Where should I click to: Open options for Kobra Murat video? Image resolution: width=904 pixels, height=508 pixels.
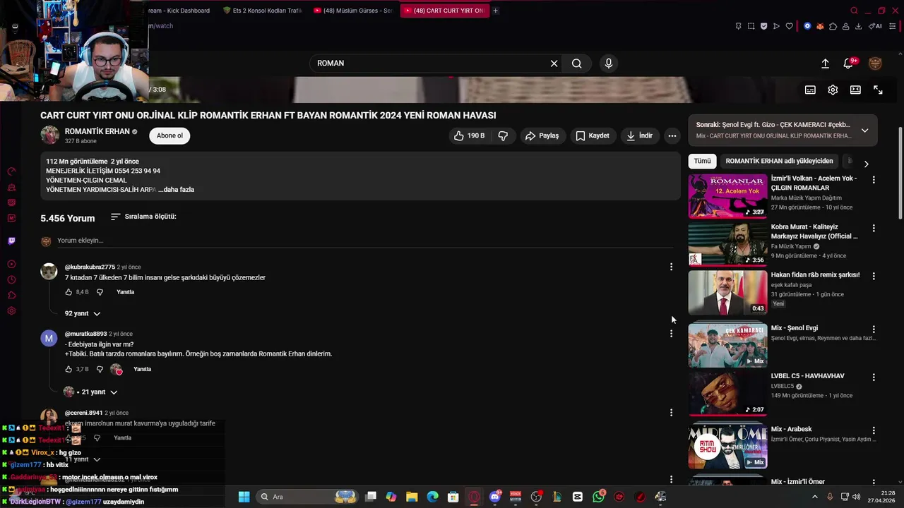(x=874, y=229)
